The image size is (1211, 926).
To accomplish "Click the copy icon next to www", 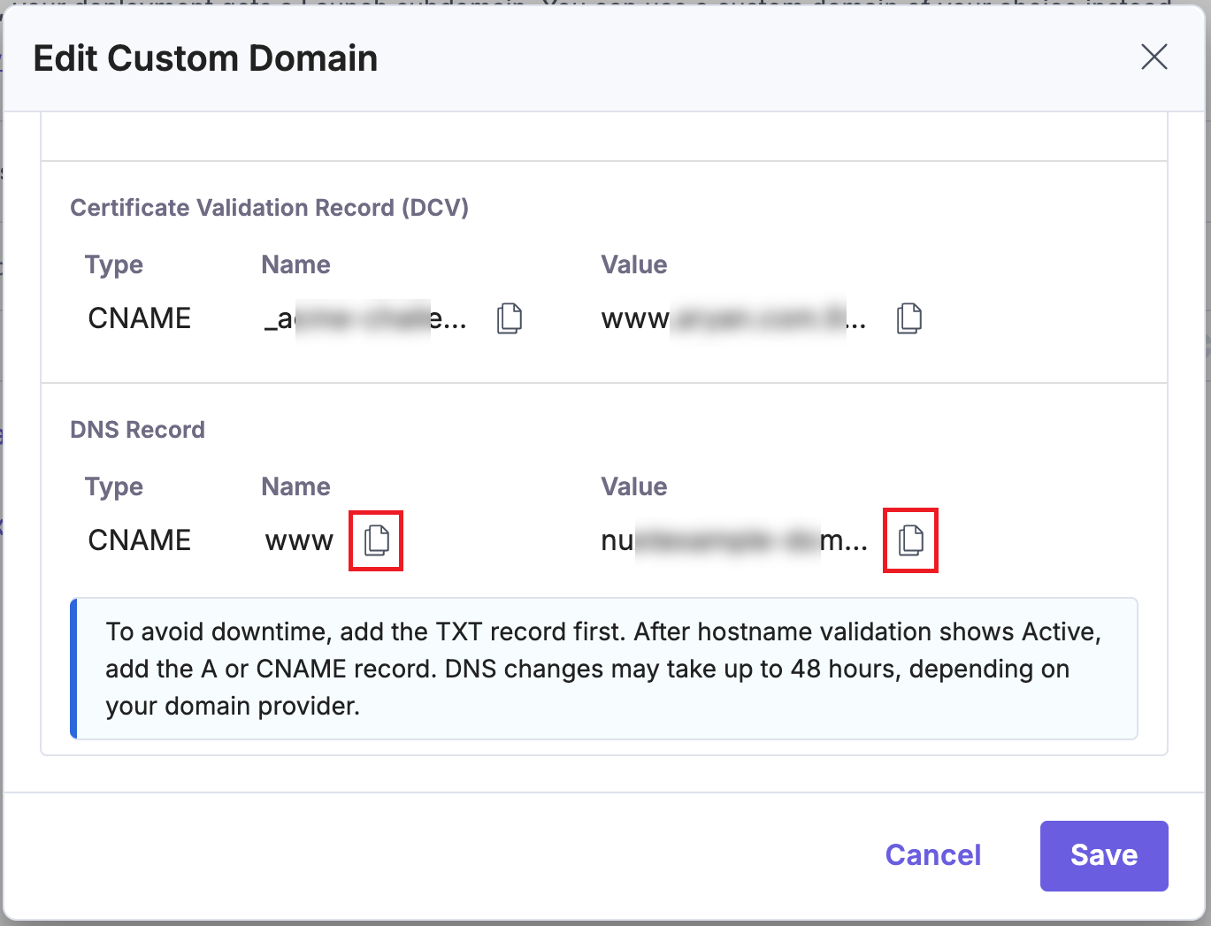I will pos(376,540).
